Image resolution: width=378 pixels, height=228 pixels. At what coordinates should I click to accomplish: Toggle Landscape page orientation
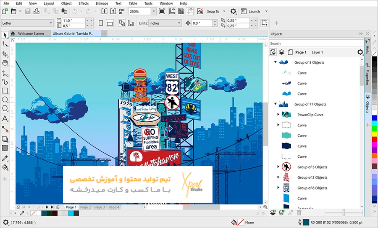[110, 23]
